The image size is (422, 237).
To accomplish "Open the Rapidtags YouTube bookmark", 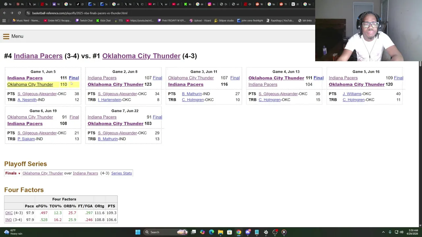I will (x=280, y=20).
